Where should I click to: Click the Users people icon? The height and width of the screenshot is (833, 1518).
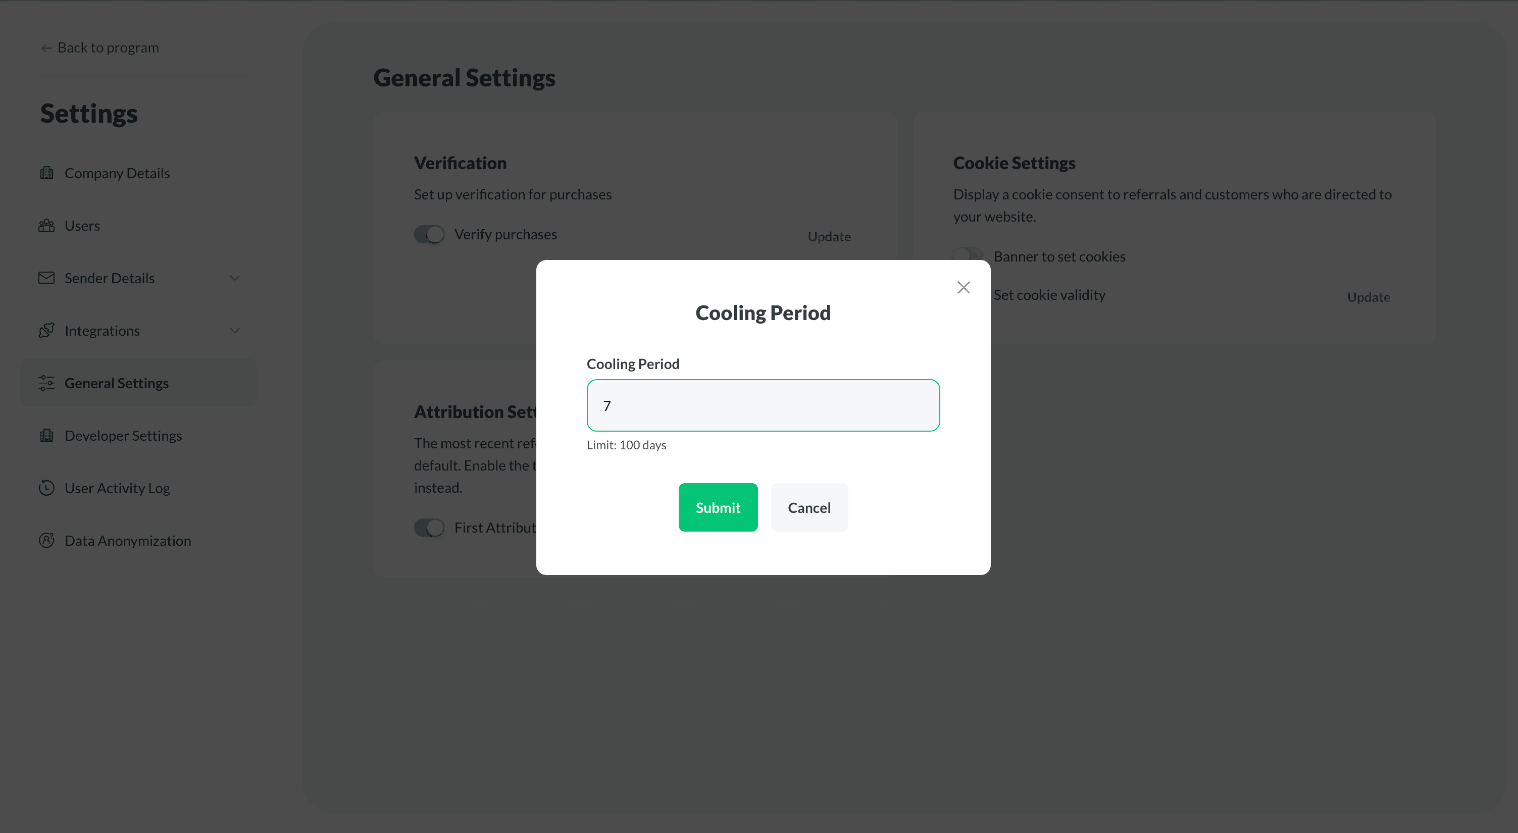(x=46, y=226)
